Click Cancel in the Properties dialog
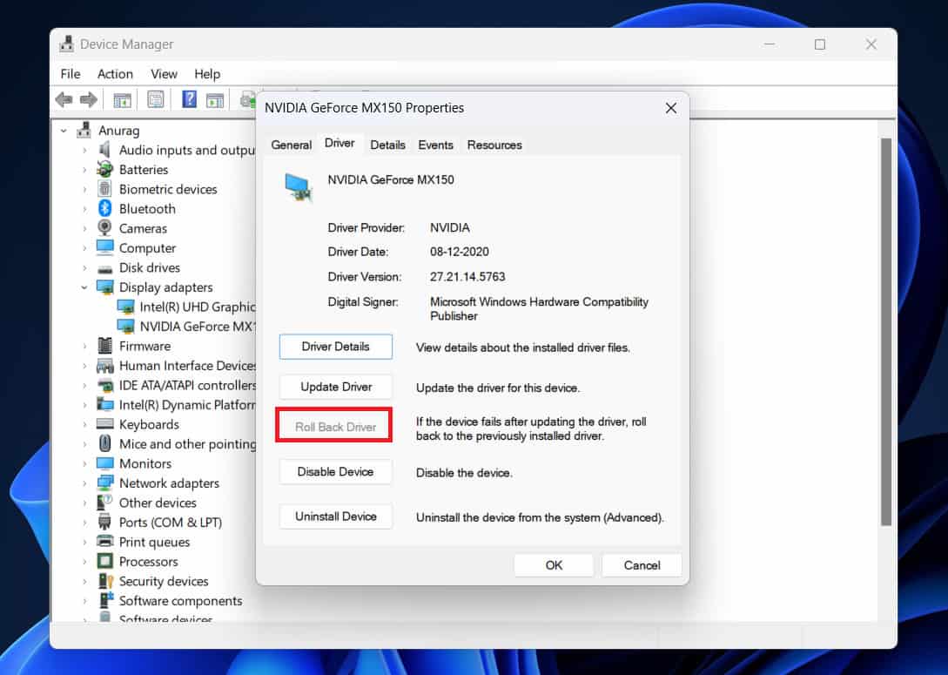Image resolution: width=948 pixels, height=675 pixels. (x=642, y=565)
